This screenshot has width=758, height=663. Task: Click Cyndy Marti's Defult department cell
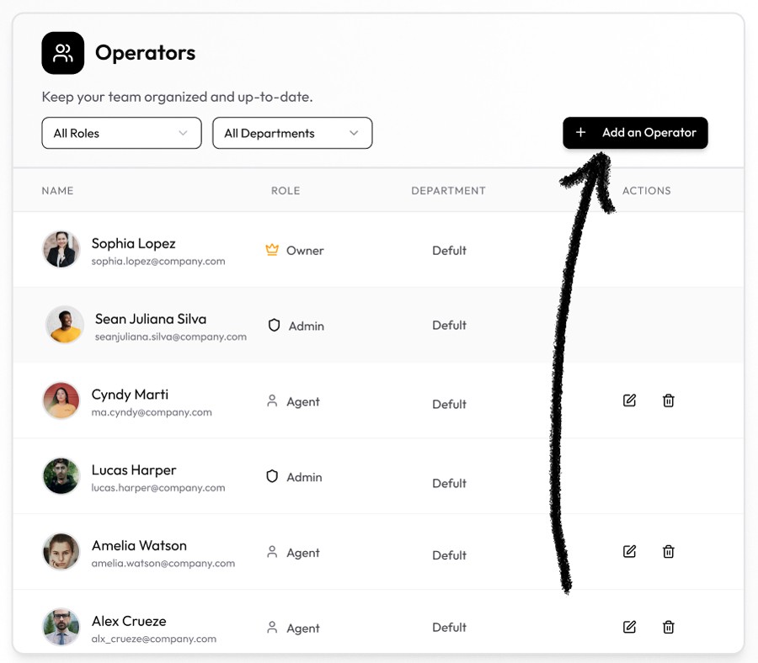coord(449,404)
